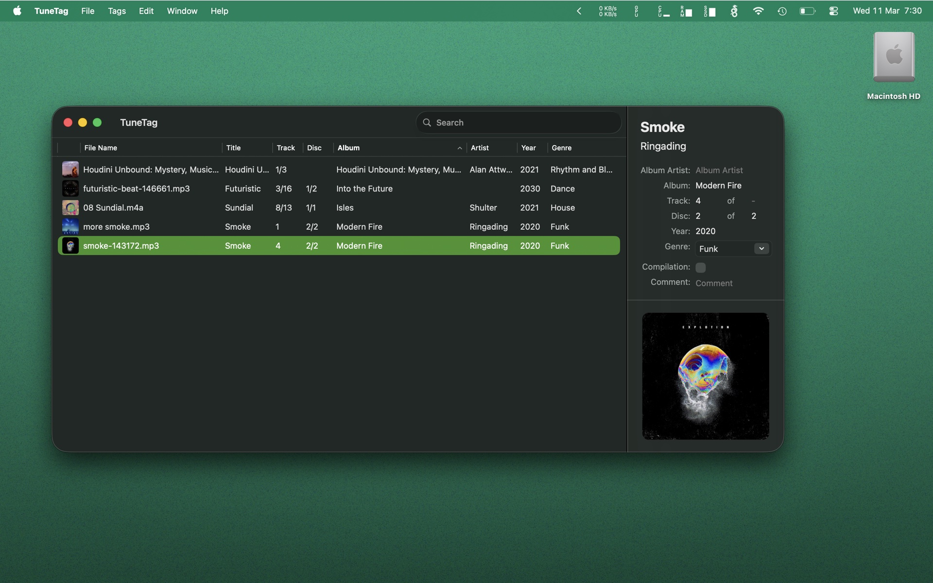Click the 8/13 track cell

284,207
